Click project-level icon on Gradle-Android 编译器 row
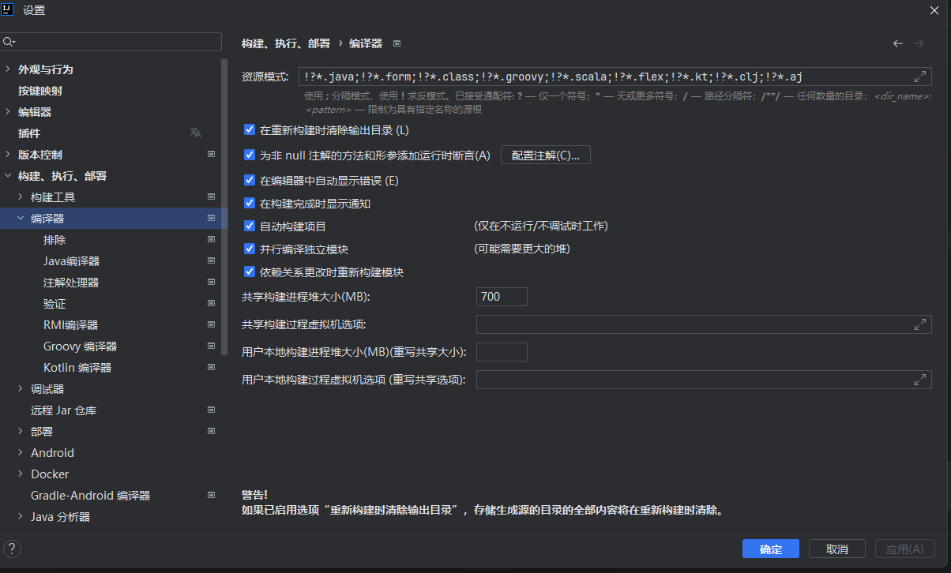This screenshot has height=573, width=951. coord(211,495)
